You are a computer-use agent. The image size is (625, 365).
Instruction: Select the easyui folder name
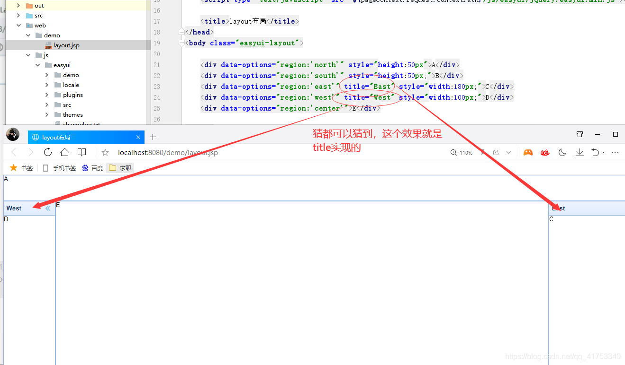tap(62, 65)
